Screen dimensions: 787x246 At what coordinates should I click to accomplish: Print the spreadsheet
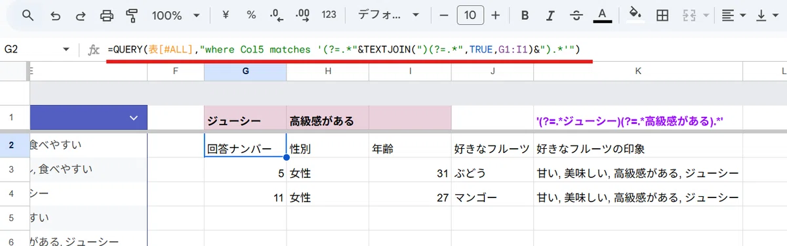(106, 15)
